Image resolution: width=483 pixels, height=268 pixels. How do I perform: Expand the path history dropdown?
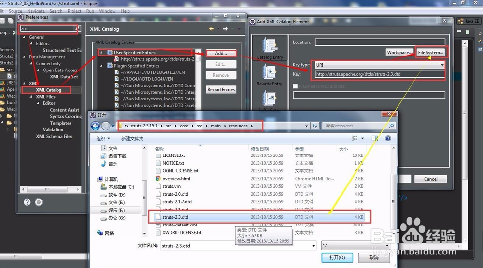(306, 126)
